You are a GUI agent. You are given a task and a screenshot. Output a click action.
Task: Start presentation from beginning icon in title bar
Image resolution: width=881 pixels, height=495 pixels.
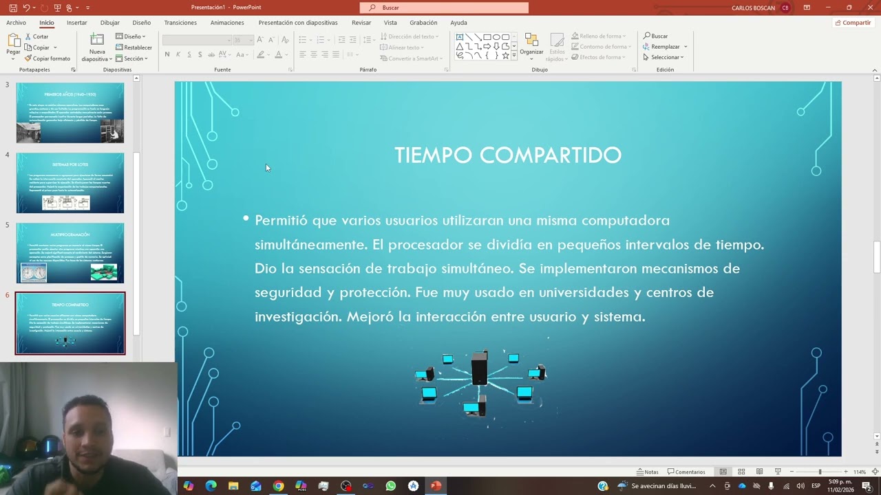click(57, 8)
